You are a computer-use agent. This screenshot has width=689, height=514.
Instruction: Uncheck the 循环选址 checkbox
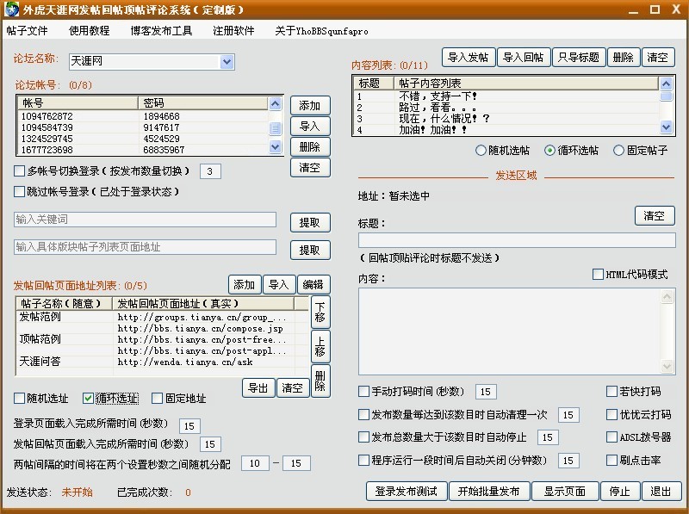coord(88,399)
